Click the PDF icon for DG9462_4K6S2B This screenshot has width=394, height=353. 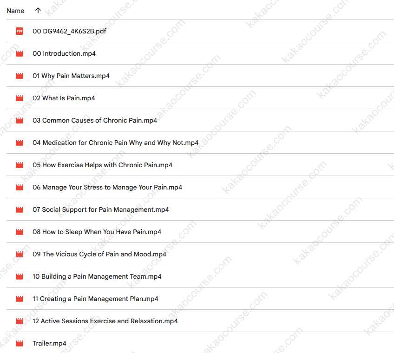click(20, 31)
